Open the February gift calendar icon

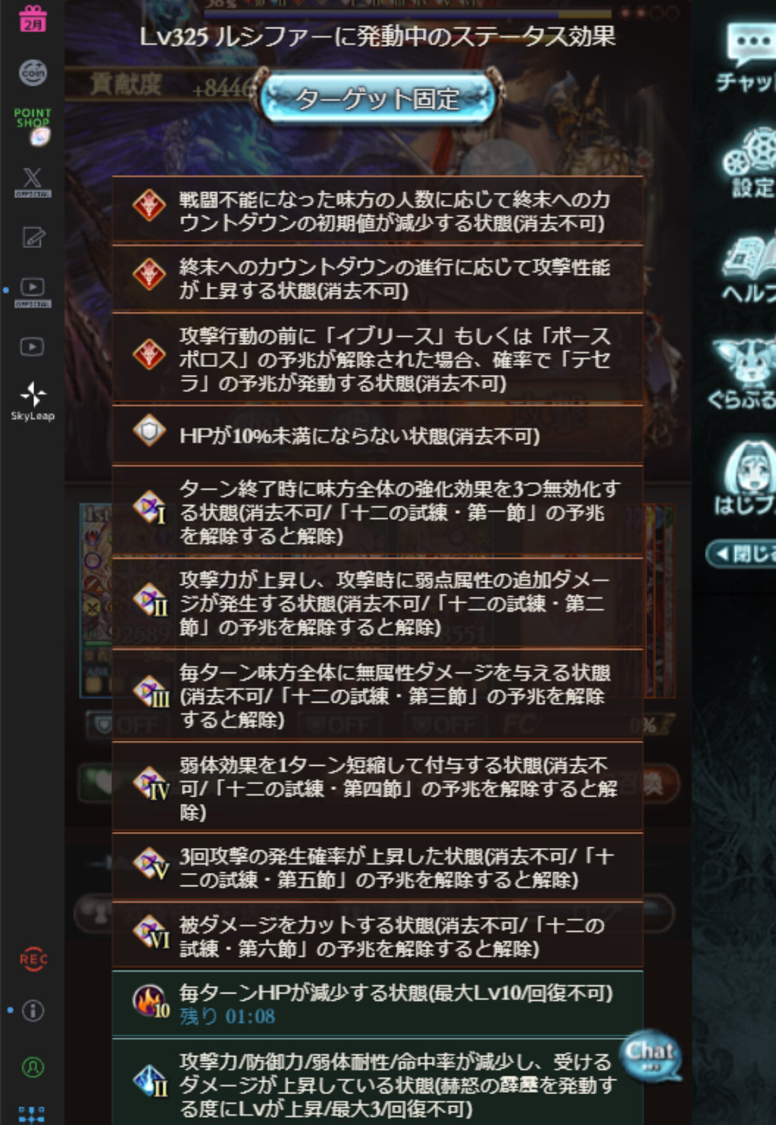coord(32,18)
